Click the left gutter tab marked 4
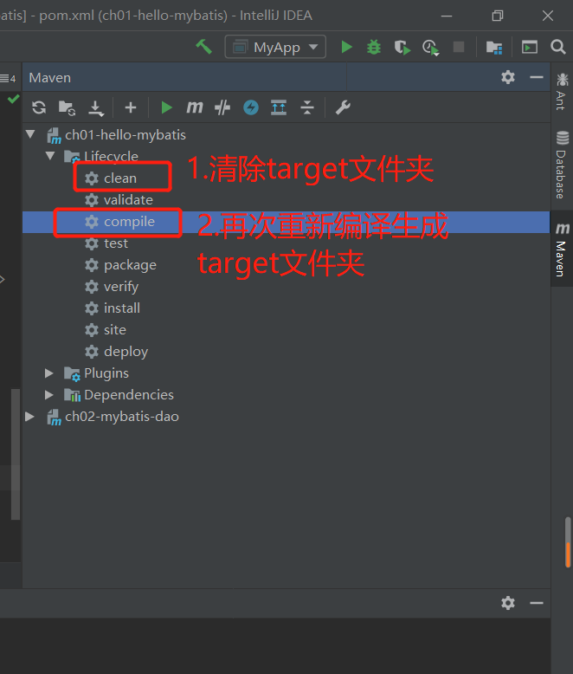The image size is (573, 674). tap(8, 78)
